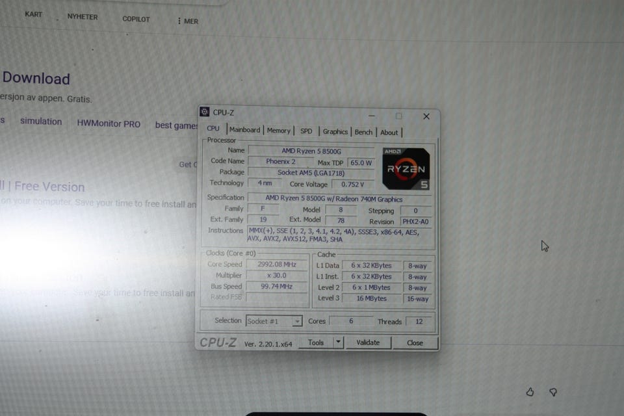Click the Bus Speed value 99.74 MHz
Viewport: 624px width, 416px height.
277,286
